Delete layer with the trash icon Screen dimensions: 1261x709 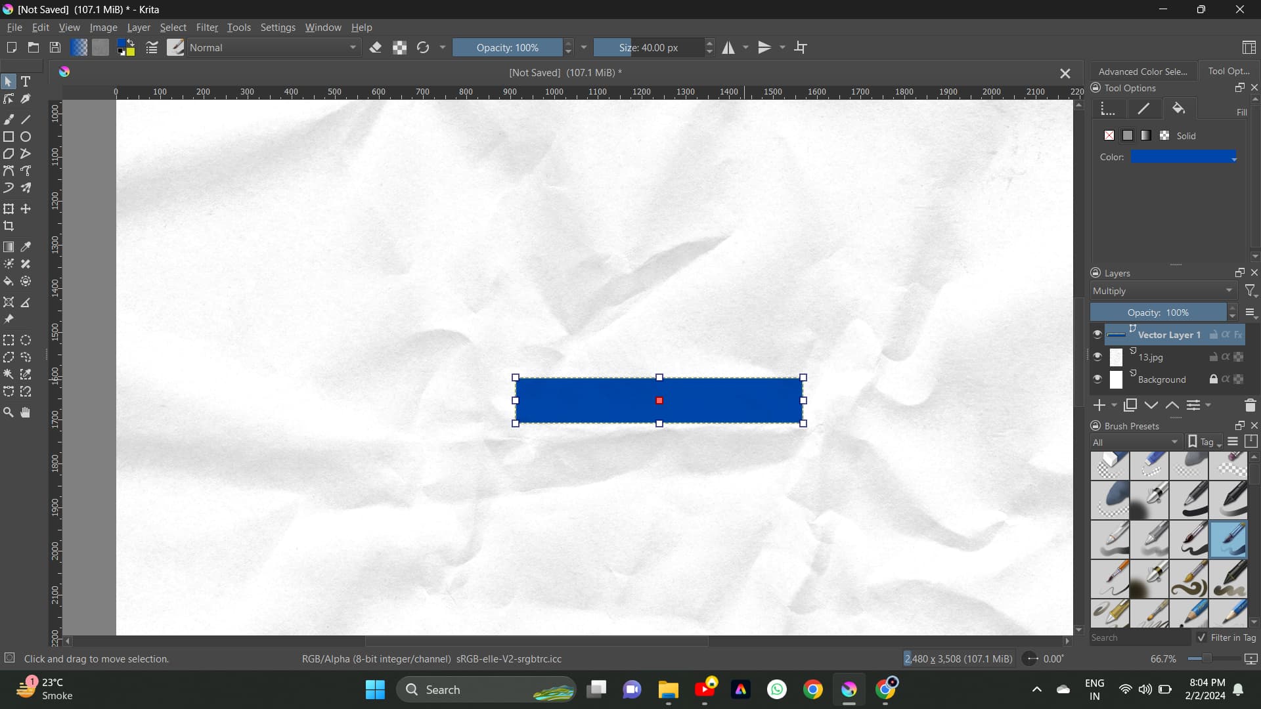pos(1250,406)
